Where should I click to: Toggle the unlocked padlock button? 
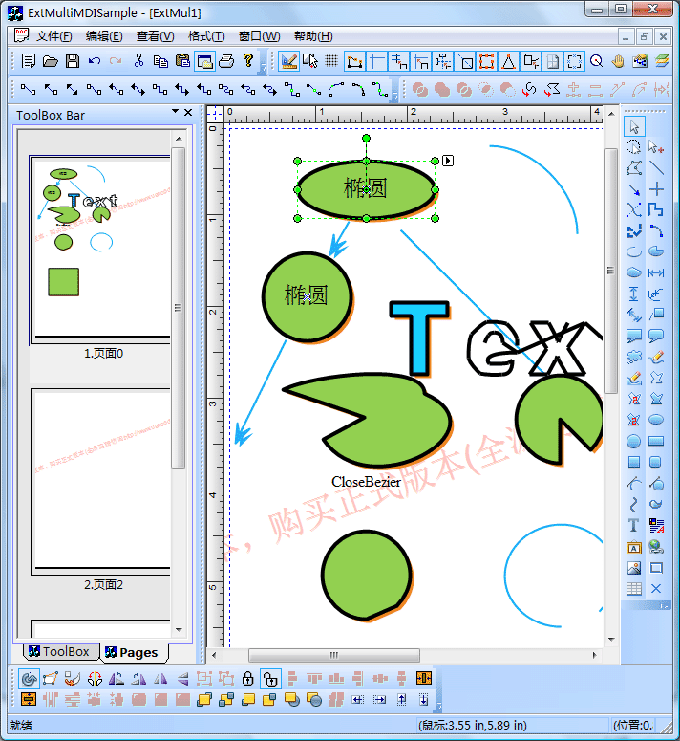coord(270,678)
